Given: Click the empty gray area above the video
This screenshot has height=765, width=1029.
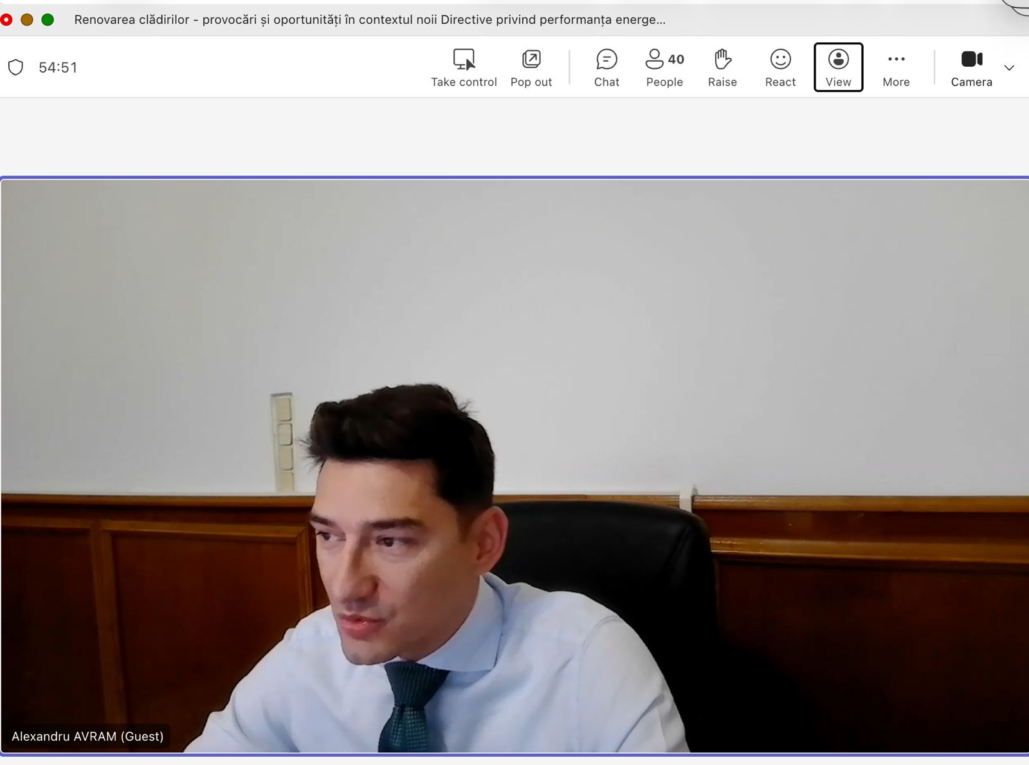Looking at the screenshot, I should pyautogui.click(x=514, y=136).
